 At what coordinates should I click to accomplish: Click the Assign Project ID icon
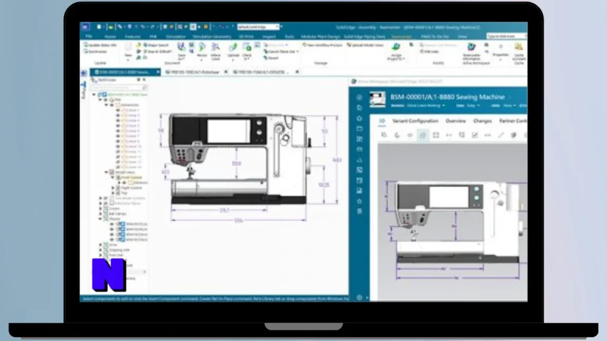[395, 51]
